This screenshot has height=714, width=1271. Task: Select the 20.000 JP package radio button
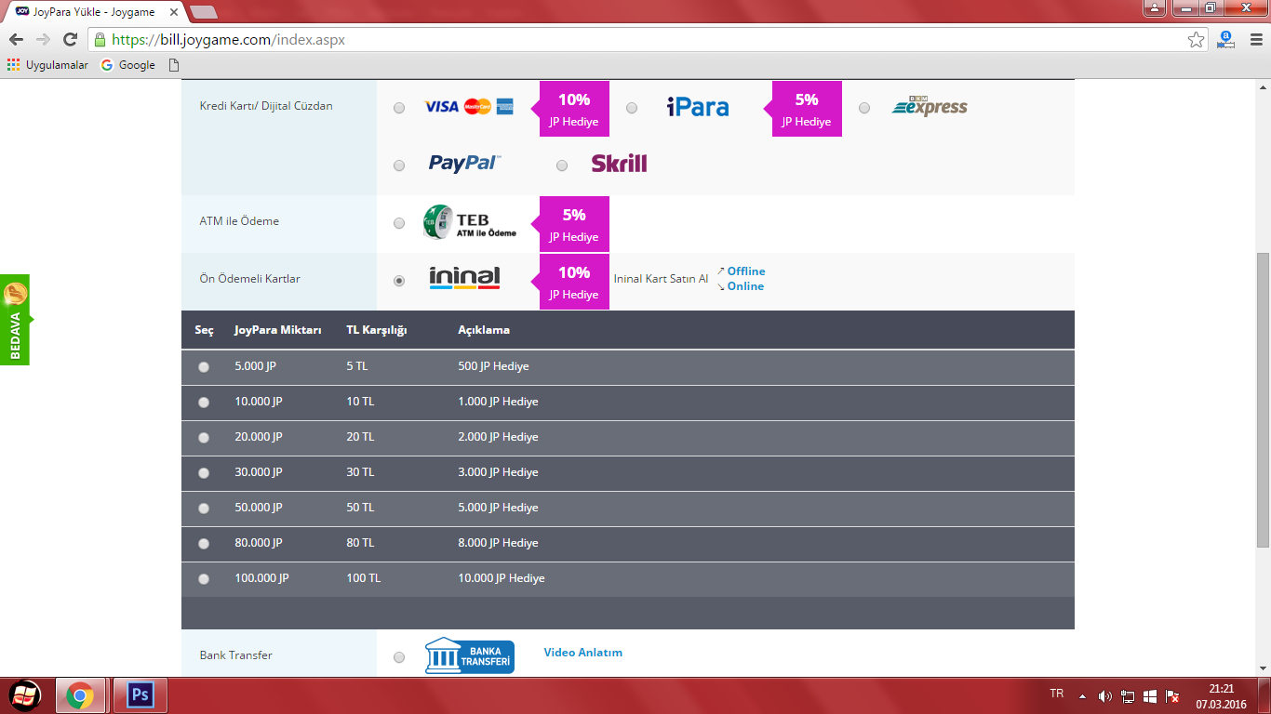(x=204, y=438)
